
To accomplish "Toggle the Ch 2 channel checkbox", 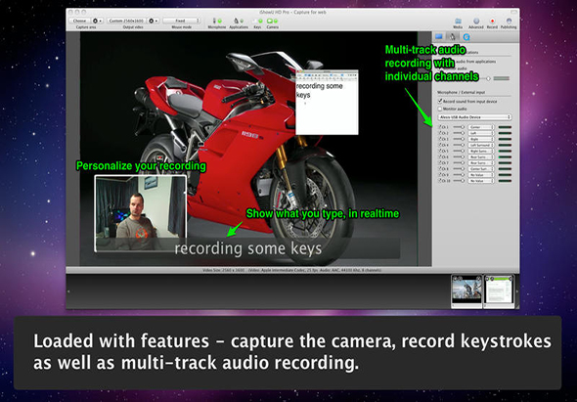I will click(x=440, y=133).
